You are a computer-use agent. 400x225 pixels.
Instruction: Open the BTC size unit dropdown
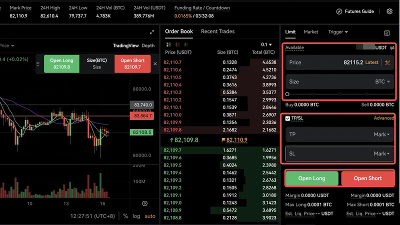382,81
